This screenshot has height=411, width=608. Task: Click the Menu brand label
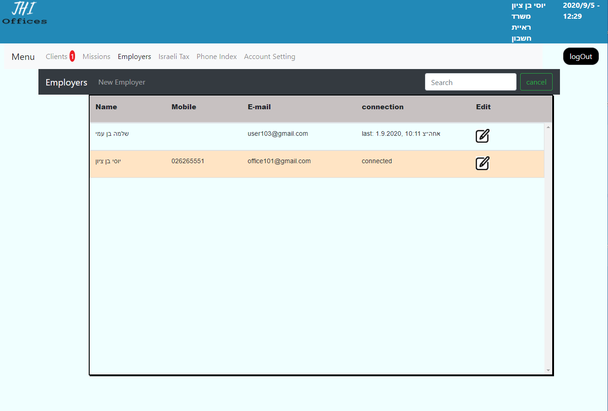point(23,57)
